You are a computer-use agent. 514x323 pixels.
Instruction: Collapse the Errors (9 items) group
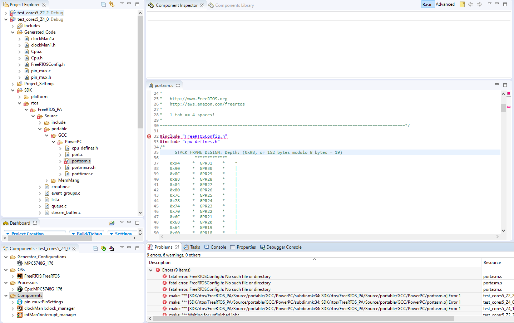click(x=151, y=270)
